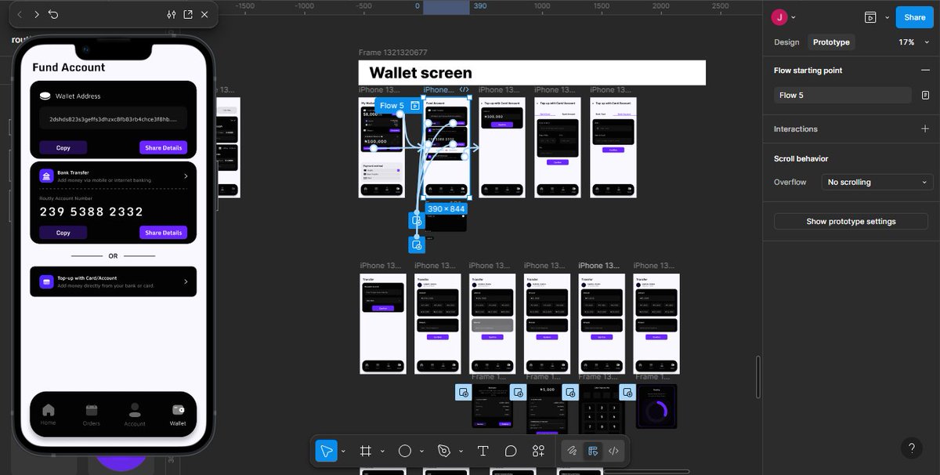Edit flow description icon beside Flow 5

pyautogui.click(x=924, y=95)
